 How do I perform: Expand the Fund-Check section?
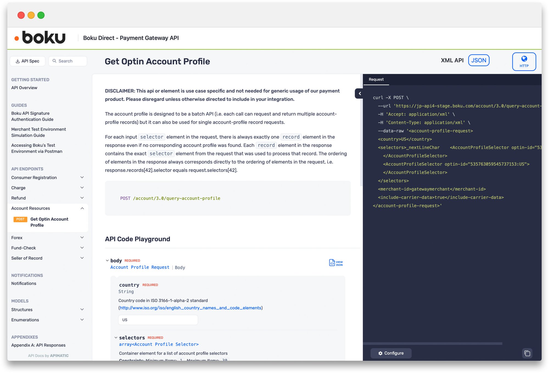[47, 248]
